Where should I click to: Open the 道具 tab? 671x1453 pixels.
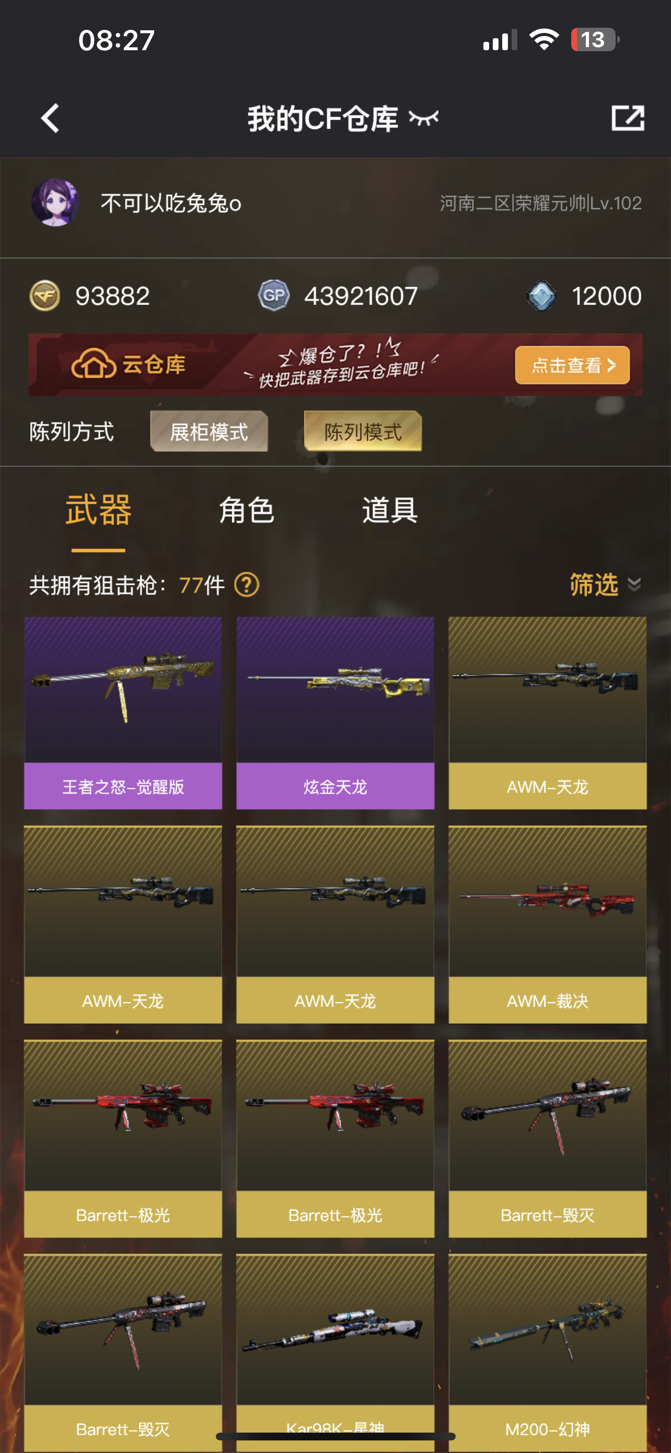[x=390, y=510]
